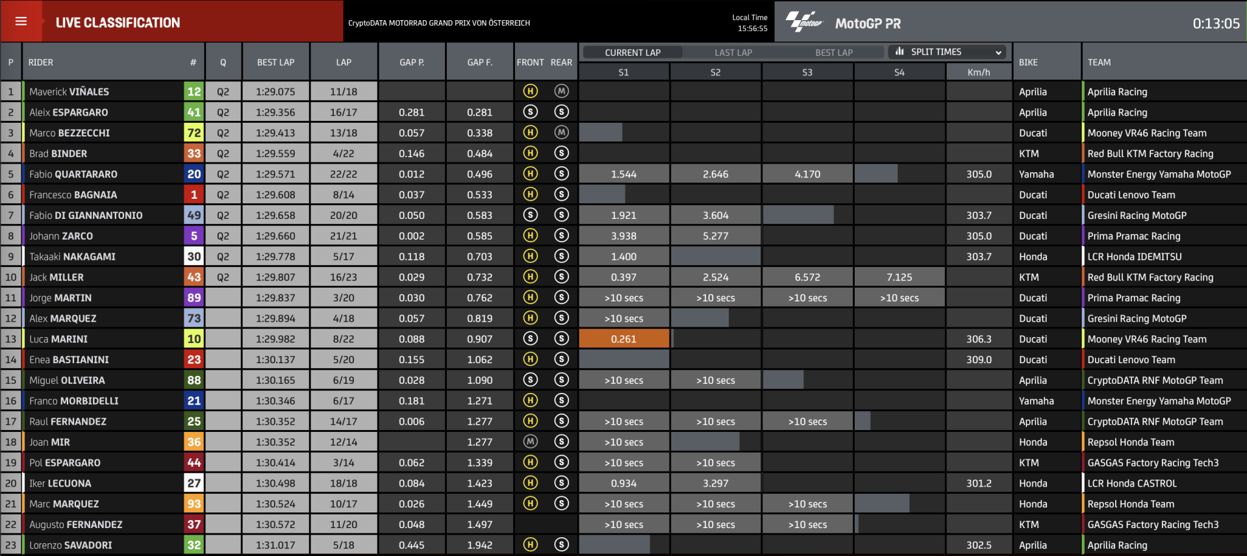Screen dimensions: 1247x556
Task: Open the hamburger menu
Action: [x=21, y=21]
